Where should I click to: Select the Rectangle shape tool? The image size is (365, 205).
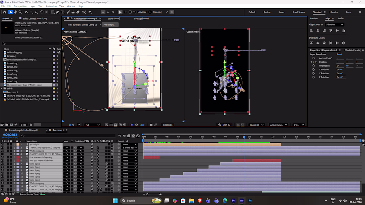pyautogui.click(x=53, y=12)
